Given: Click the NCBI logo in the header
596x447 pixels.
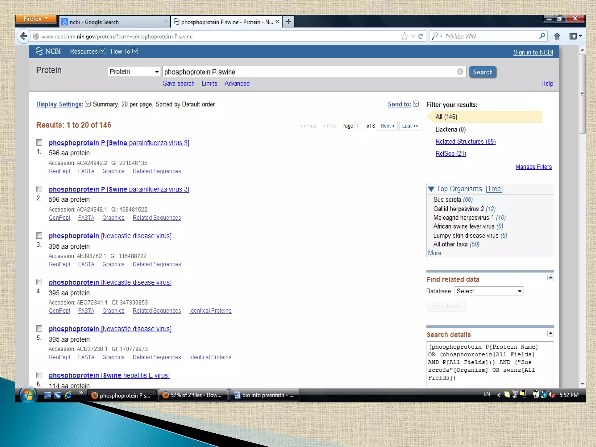Looking at the screenshot, I should point(49,52).
